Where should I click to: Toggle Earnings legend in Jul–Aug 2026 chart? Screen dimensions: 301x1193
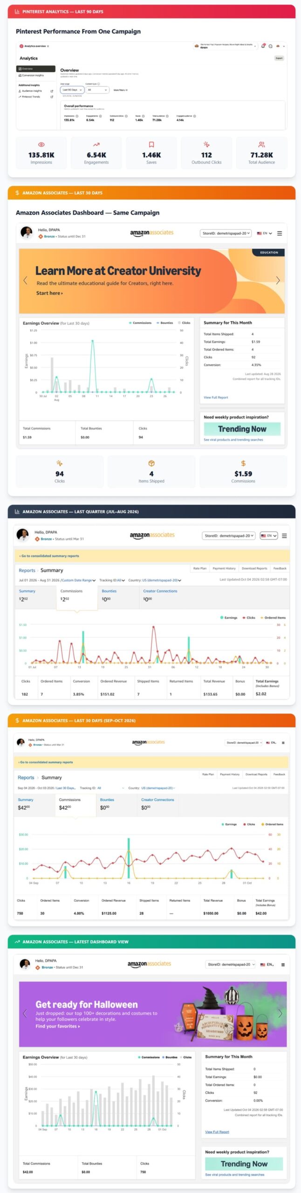click(x=229, y=618)
